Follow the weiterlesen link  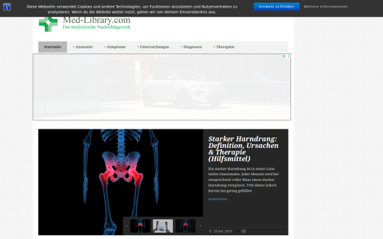tap(218, 199)
